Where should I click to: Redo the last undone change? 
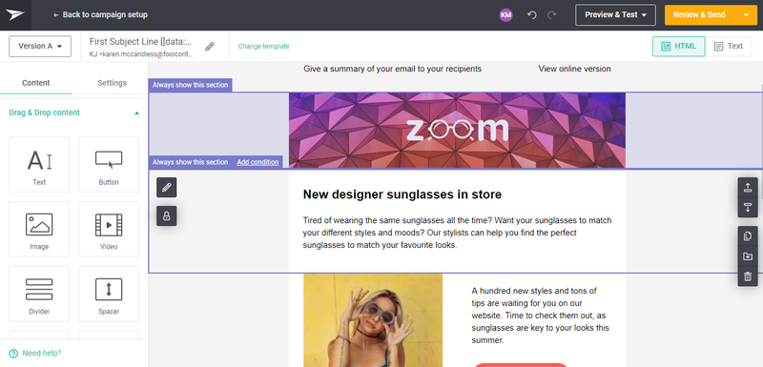(552, 15)
